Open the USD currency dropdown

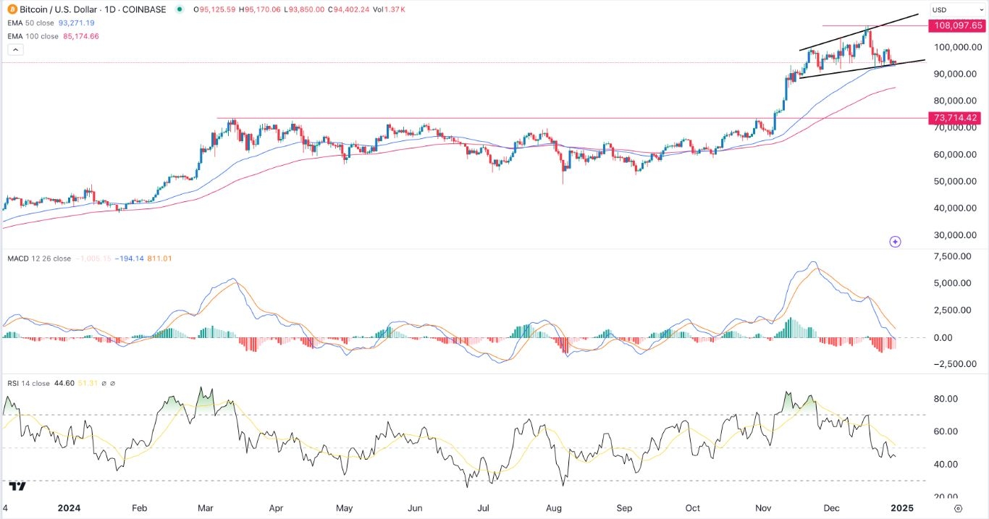tap(957, 9)
